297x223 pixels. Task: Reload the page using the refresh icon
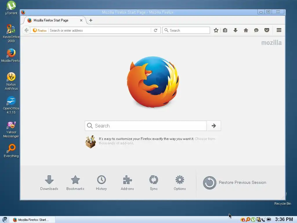click(155, 30)
